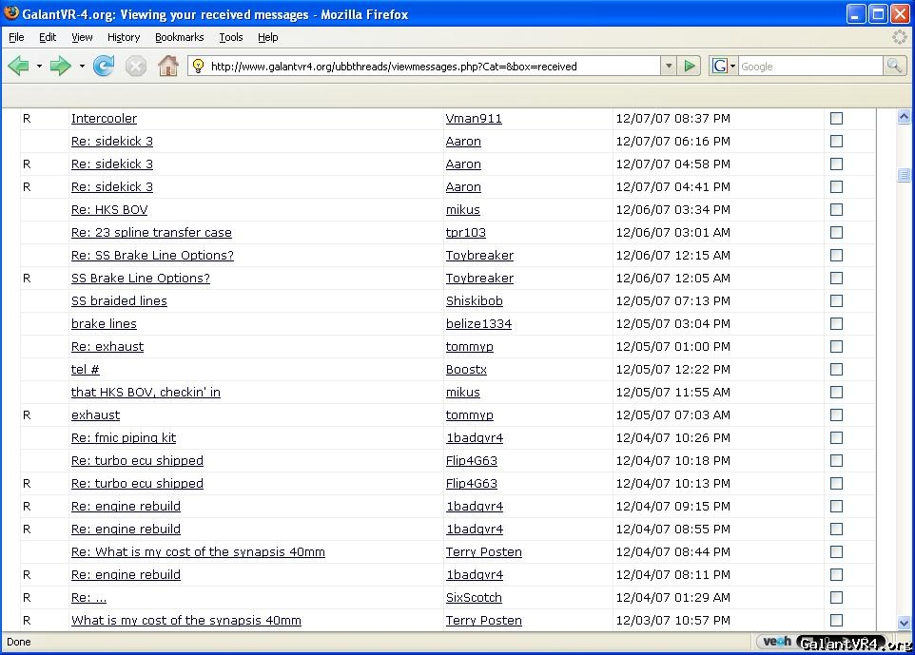Open the search engine selector dropdown

tap(733, 67)
